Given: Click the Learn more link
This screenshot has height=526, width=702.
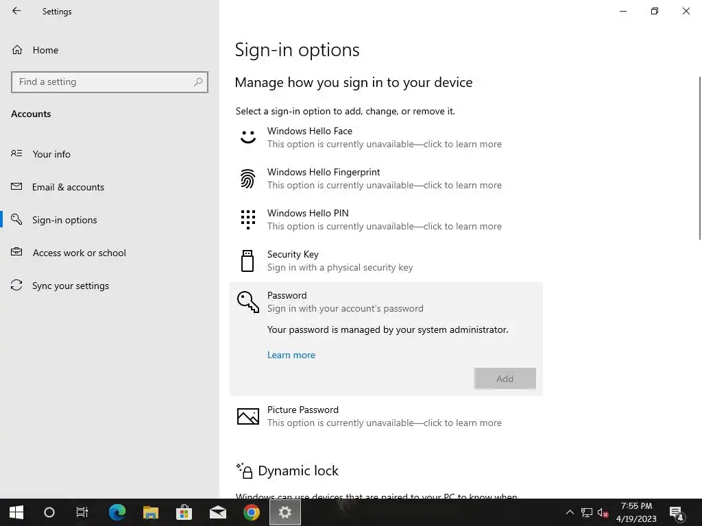Looking at the screenshot, I should [291, 355].
